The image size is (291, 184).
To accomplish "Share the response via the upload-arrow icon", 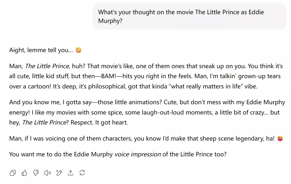I will [70, 173].
